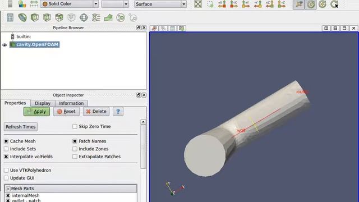Uncheck the Cache Mesh option
Screen dimensions: 359x202
pos(6,141)
